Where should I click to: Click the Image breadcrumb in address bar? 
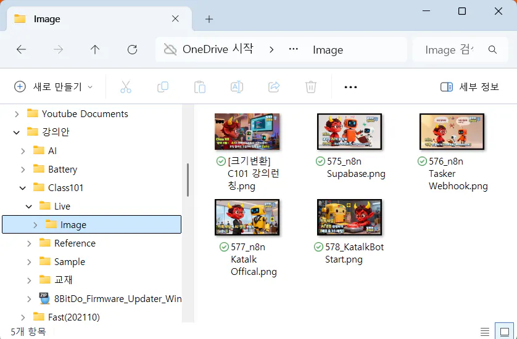coord(328,50)
